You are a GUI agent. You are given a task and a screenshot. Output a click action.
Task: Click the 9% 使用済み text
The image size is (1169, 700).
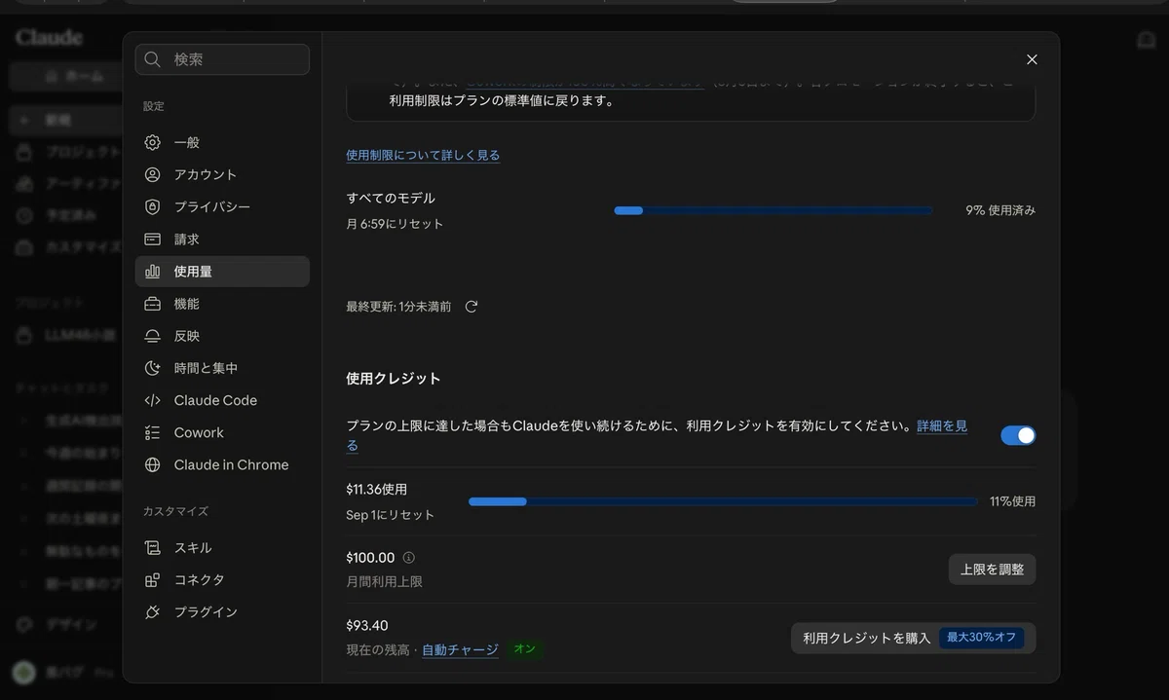pyautogui.click(x=1000, y=210)
